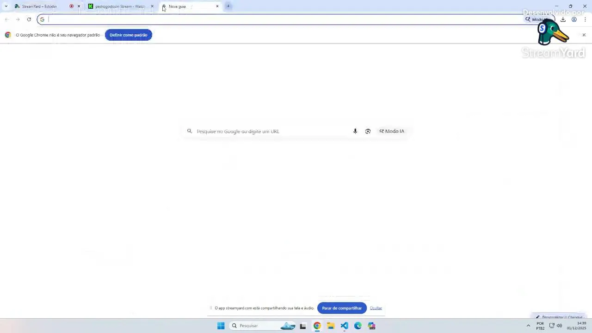Open Chrome's three-dot menu
Screen dimensions: 592x333
click(585, 19)
